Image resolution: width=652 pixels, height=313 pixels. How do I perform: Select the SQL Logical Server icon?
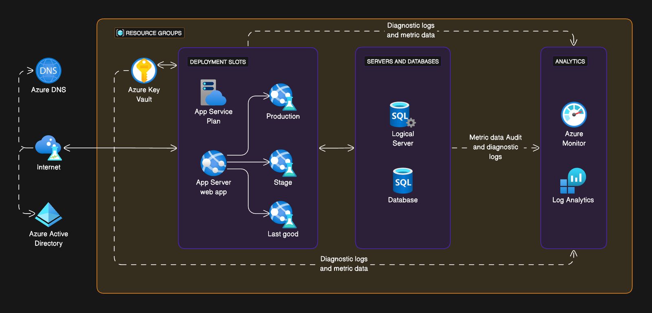coord(403,115)
